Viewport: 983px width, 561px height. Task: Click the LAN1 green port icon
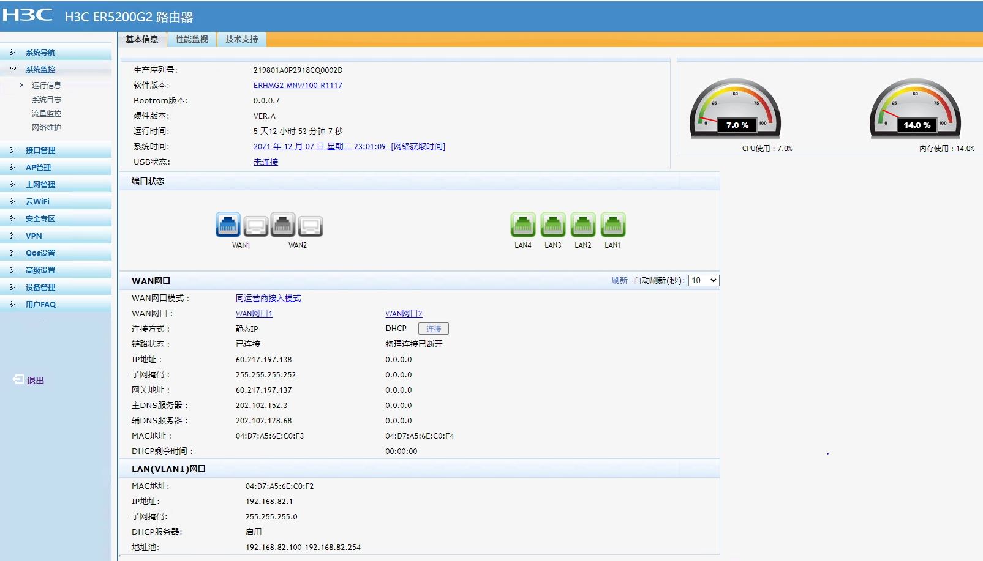(613, 225)
